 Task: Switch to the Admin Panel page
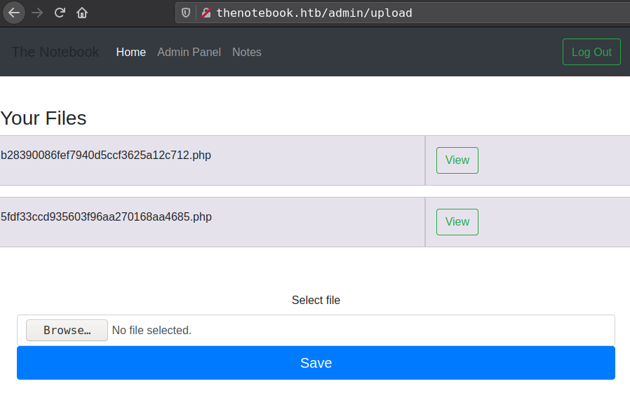click(x=189, y=52)
